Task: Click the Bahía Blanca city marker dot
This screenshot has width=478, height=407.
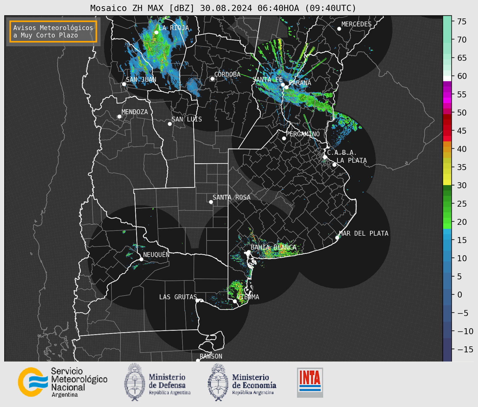Action: [x=248, y=252]
